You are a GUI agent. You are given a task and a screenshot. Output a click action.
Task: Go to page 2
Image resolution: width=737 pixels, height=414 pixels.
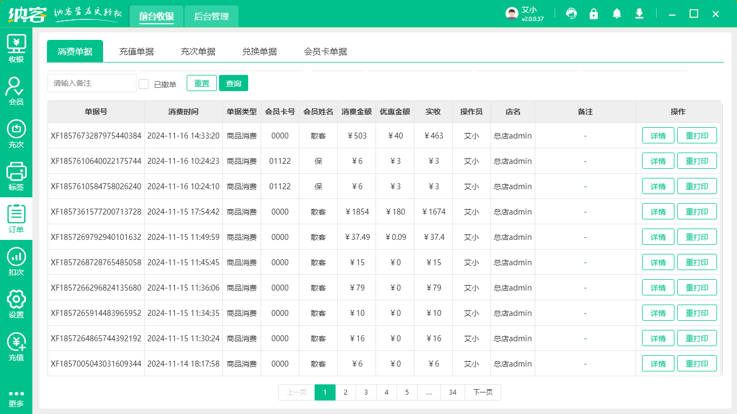(x=345, y=392)
